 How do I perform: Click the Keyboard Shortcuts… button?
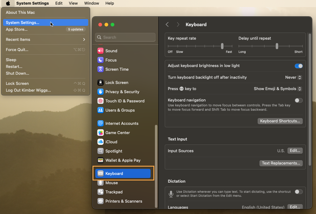coord(280,121)
